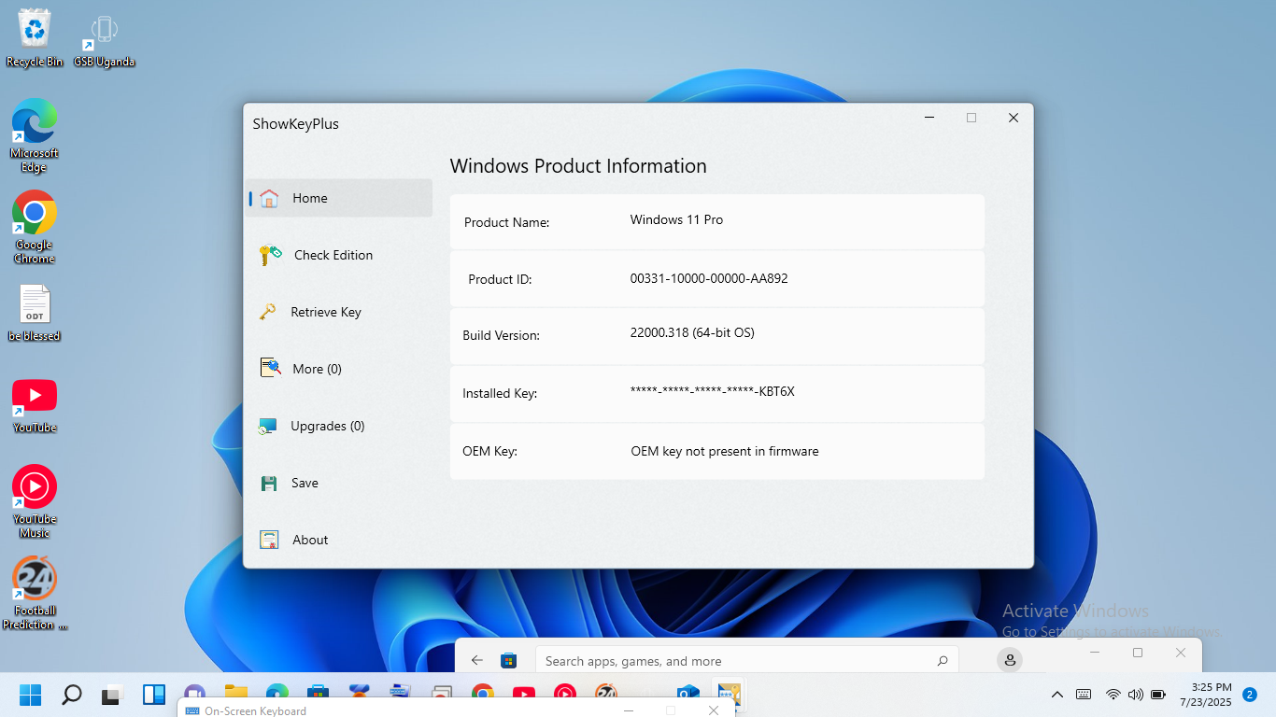Image resolution: width=1276 pixels, height=717 pixels.
Task: Select the GSB Uganda desktop shortcut
Action: [x=104, y=41]
